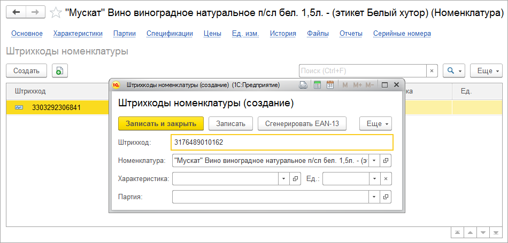
Task: Open the calculator icon in dialog title bar
Action: pyautogui.click(x=317, y=84)
